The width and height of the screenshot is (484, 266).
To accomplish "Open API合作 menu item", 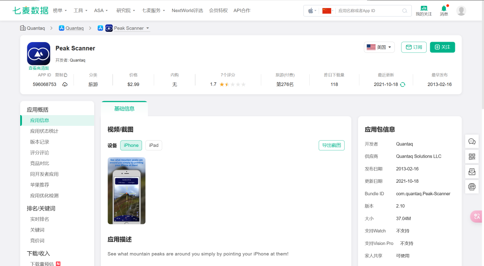I will [x=242, y=10].
